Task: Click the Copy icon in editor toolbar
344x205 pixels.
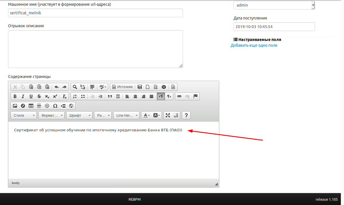Action: coord(23,87)
